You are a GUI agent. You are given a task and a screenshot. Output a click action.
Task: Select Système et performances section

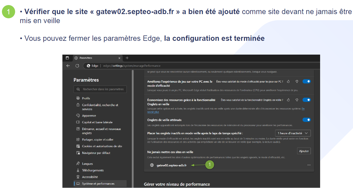[100, 184]
